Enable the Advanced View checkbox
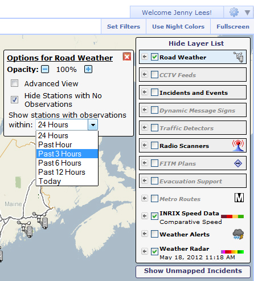The width and height of the screenshot is (254, 281). click(15, 83)
